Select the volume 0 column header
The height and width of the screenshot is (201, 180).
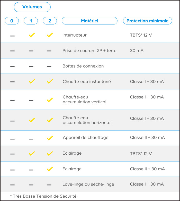pos(12,21)
